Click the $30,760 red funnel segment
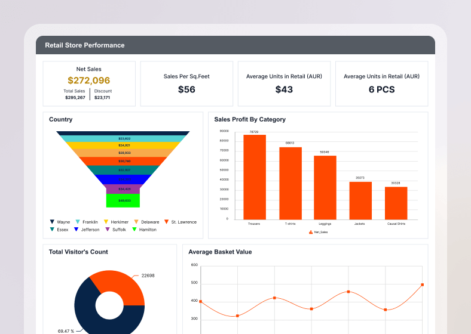The width and height of the screenshot is (471, 334). point(123,161)
